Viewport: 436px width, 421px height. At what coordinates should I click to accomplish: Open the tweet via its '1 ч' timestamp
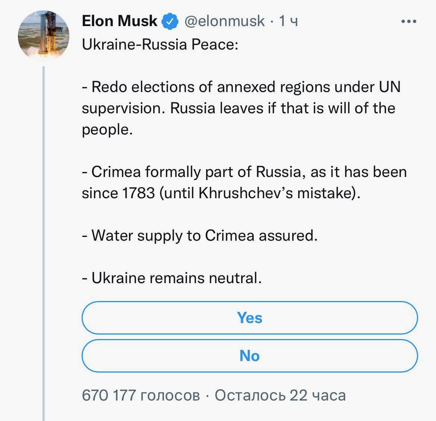click(288, 21)
